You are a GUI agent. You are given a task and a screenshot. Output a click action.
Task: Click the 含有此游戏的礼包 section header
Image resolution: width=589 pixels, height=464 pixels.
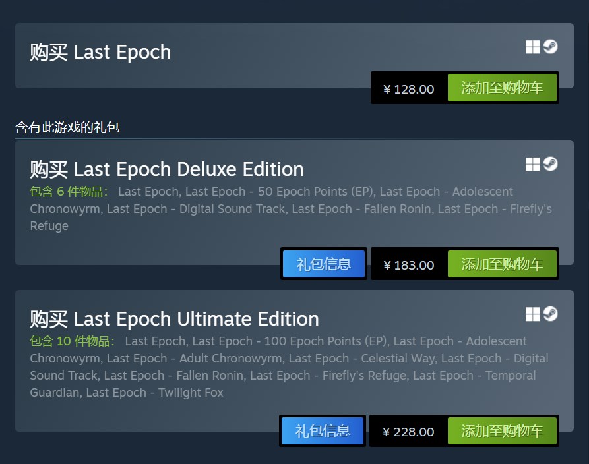[x=67, y=127]
